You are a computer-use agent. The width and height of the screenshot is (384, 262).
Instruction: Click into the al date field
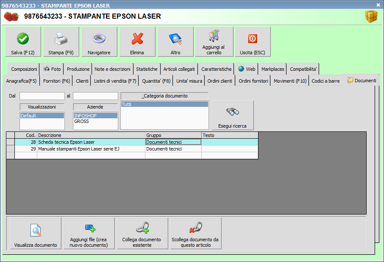coord(95,96)
